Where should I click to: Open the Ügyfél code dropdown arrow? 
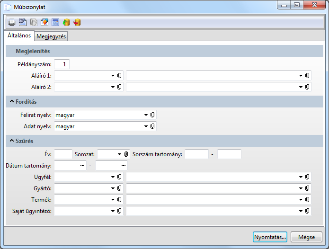pyautogui.click(x=113, y=177)
